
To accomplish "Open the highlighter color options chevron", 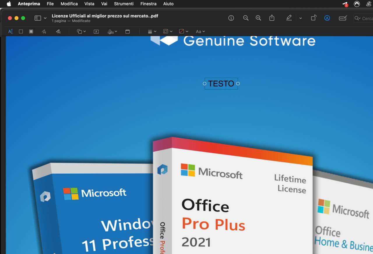I will click(300, 18).
